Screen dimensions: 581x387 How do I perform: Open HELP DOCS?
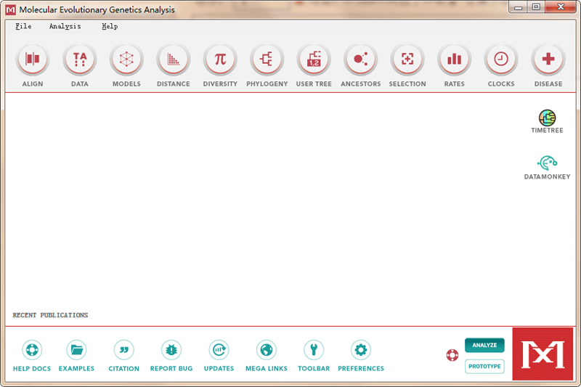32,350
